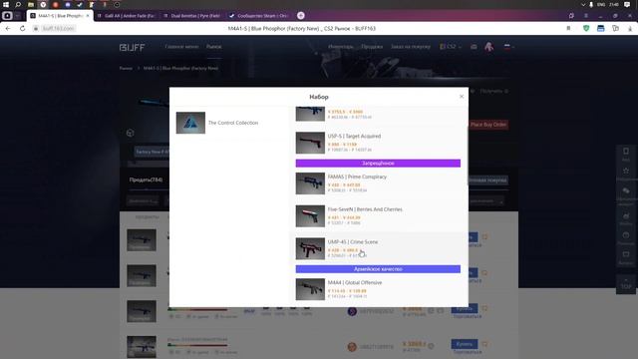Click the Place Buy Order button

(x=488, y=125)
